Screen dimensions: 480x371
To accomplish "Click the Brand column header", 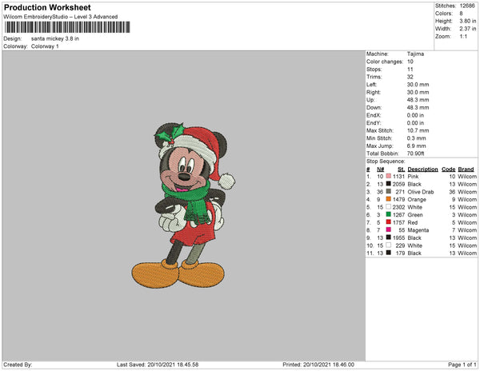I will click(466, 170).
